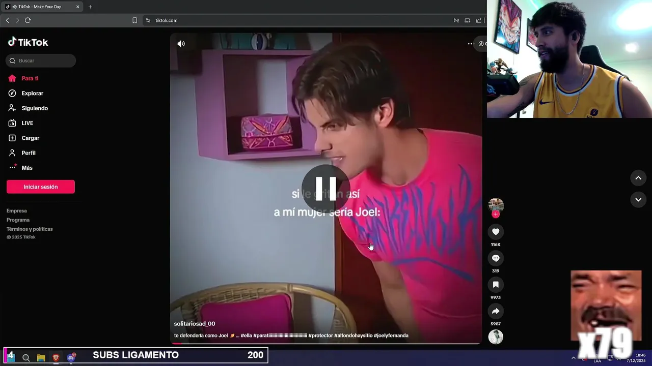Seek along the video progress bar
652x366 pixels.
point(326,344)
